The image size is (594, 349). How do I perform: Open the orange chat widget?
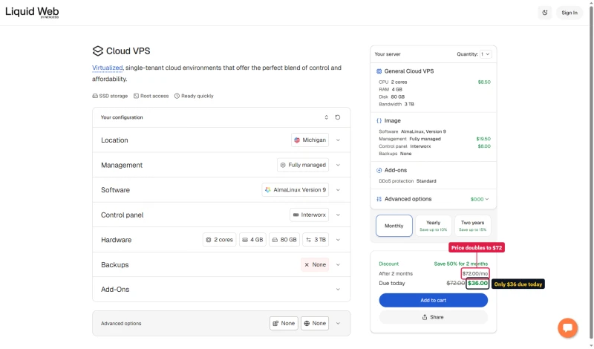567,327
